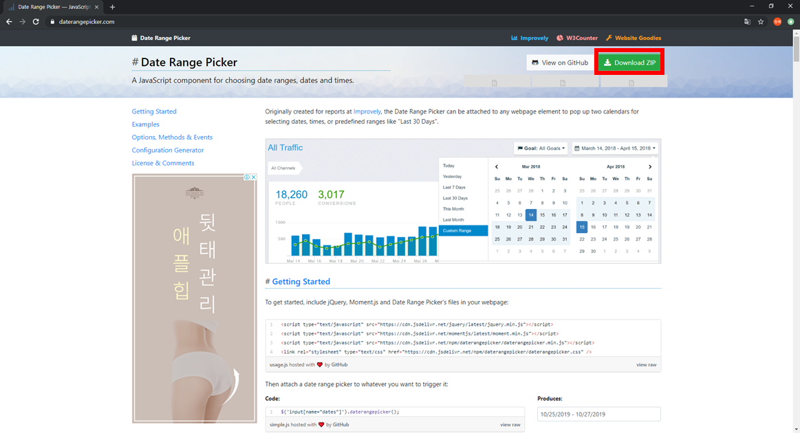This screenshot has width=800, height=433.
Task: Open the Improvely link in header
Action: click(530, 38)
